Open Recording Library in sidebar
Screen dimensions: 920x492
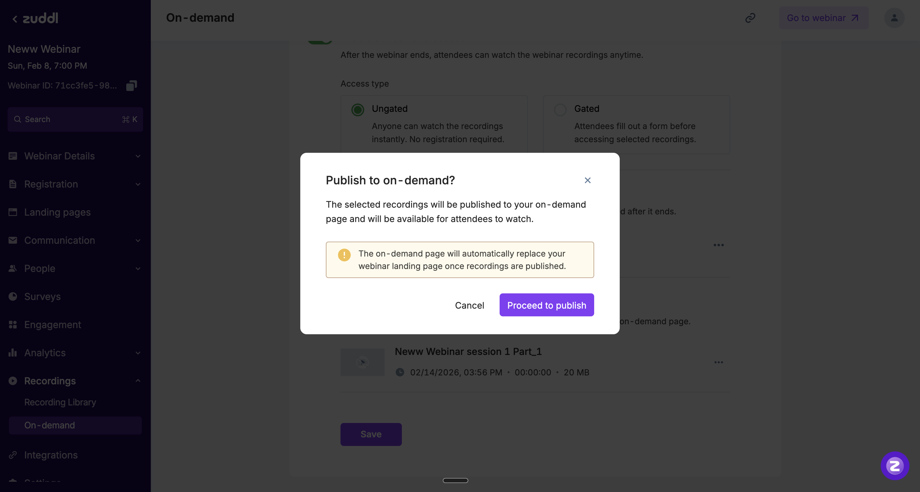(60, 402)
